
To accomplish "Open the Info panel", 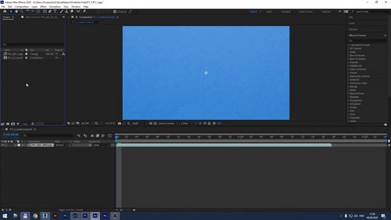I will [x=351, y=17].
